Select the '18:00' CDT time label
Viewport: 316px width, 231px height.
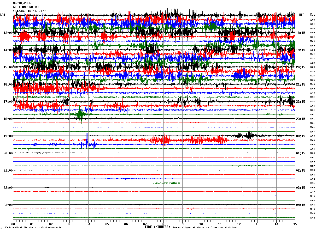click(8, 119)
